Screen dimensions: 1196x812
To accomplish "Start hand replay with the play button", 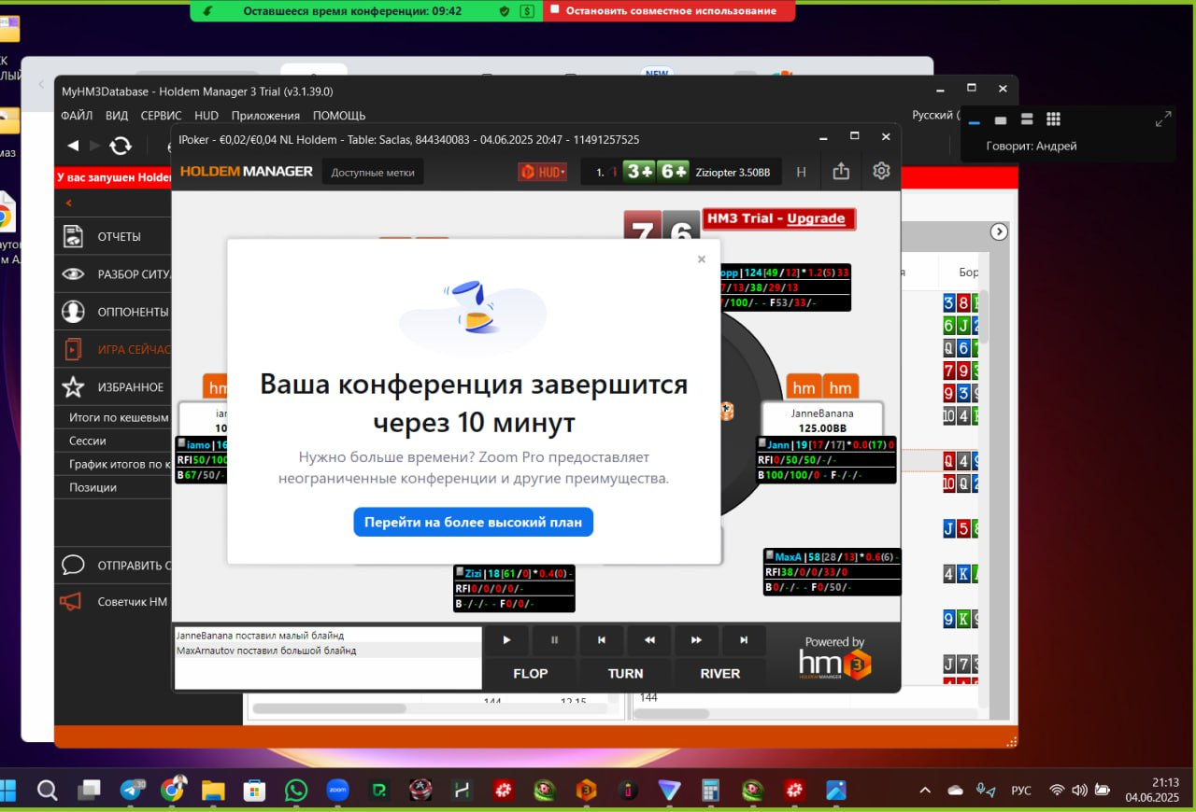I will point(507,640).
